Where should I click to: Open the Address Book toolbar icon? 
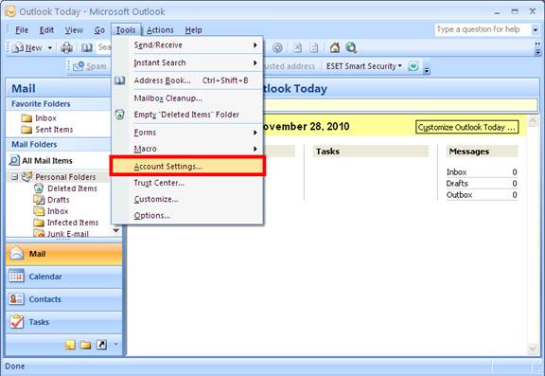click(x=87, y=47)
